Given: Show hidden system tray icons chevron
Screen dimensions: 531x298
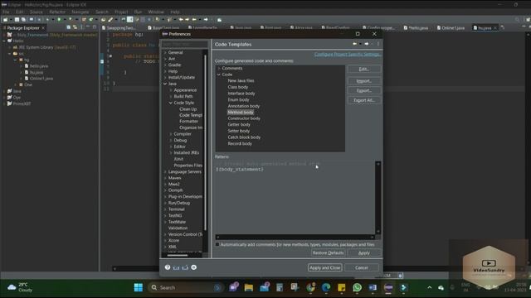Looking at the screenshot, I should coord(430,287).
